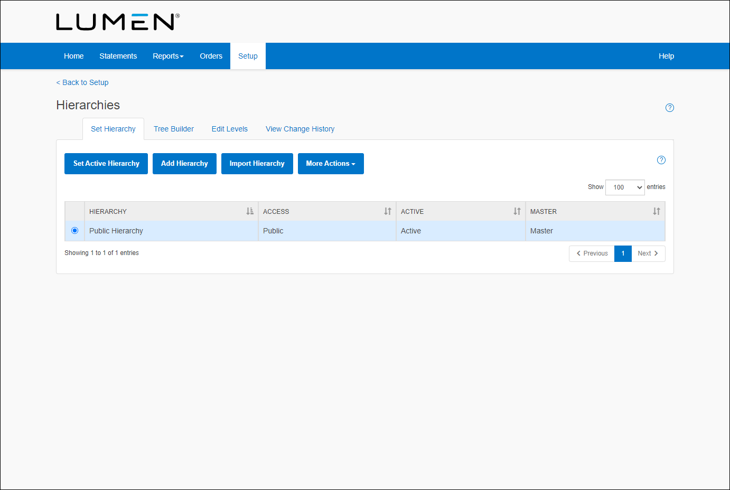The image size is (730, 490).
Task: Open the Show entries count dropdown
Action: tap(625, 187)
